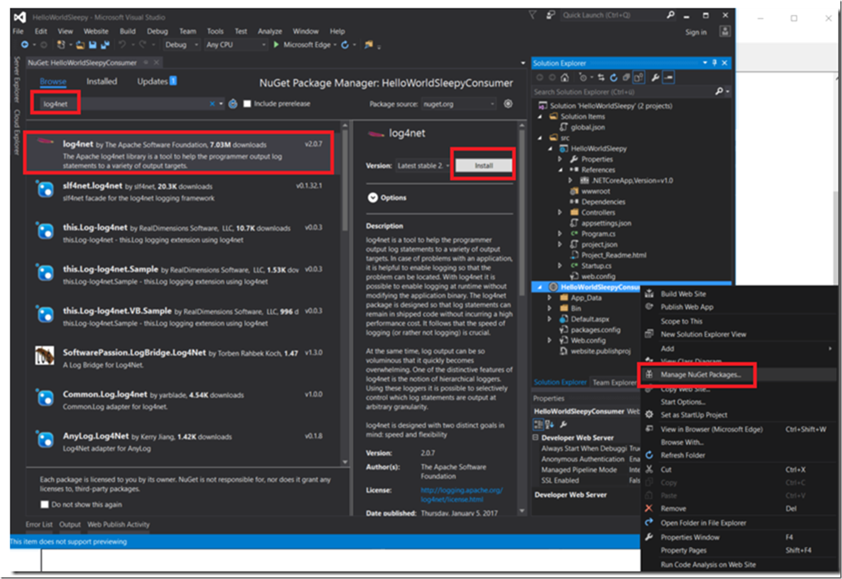Expand the App_Data folder node
842x579 pixels.
549,297
